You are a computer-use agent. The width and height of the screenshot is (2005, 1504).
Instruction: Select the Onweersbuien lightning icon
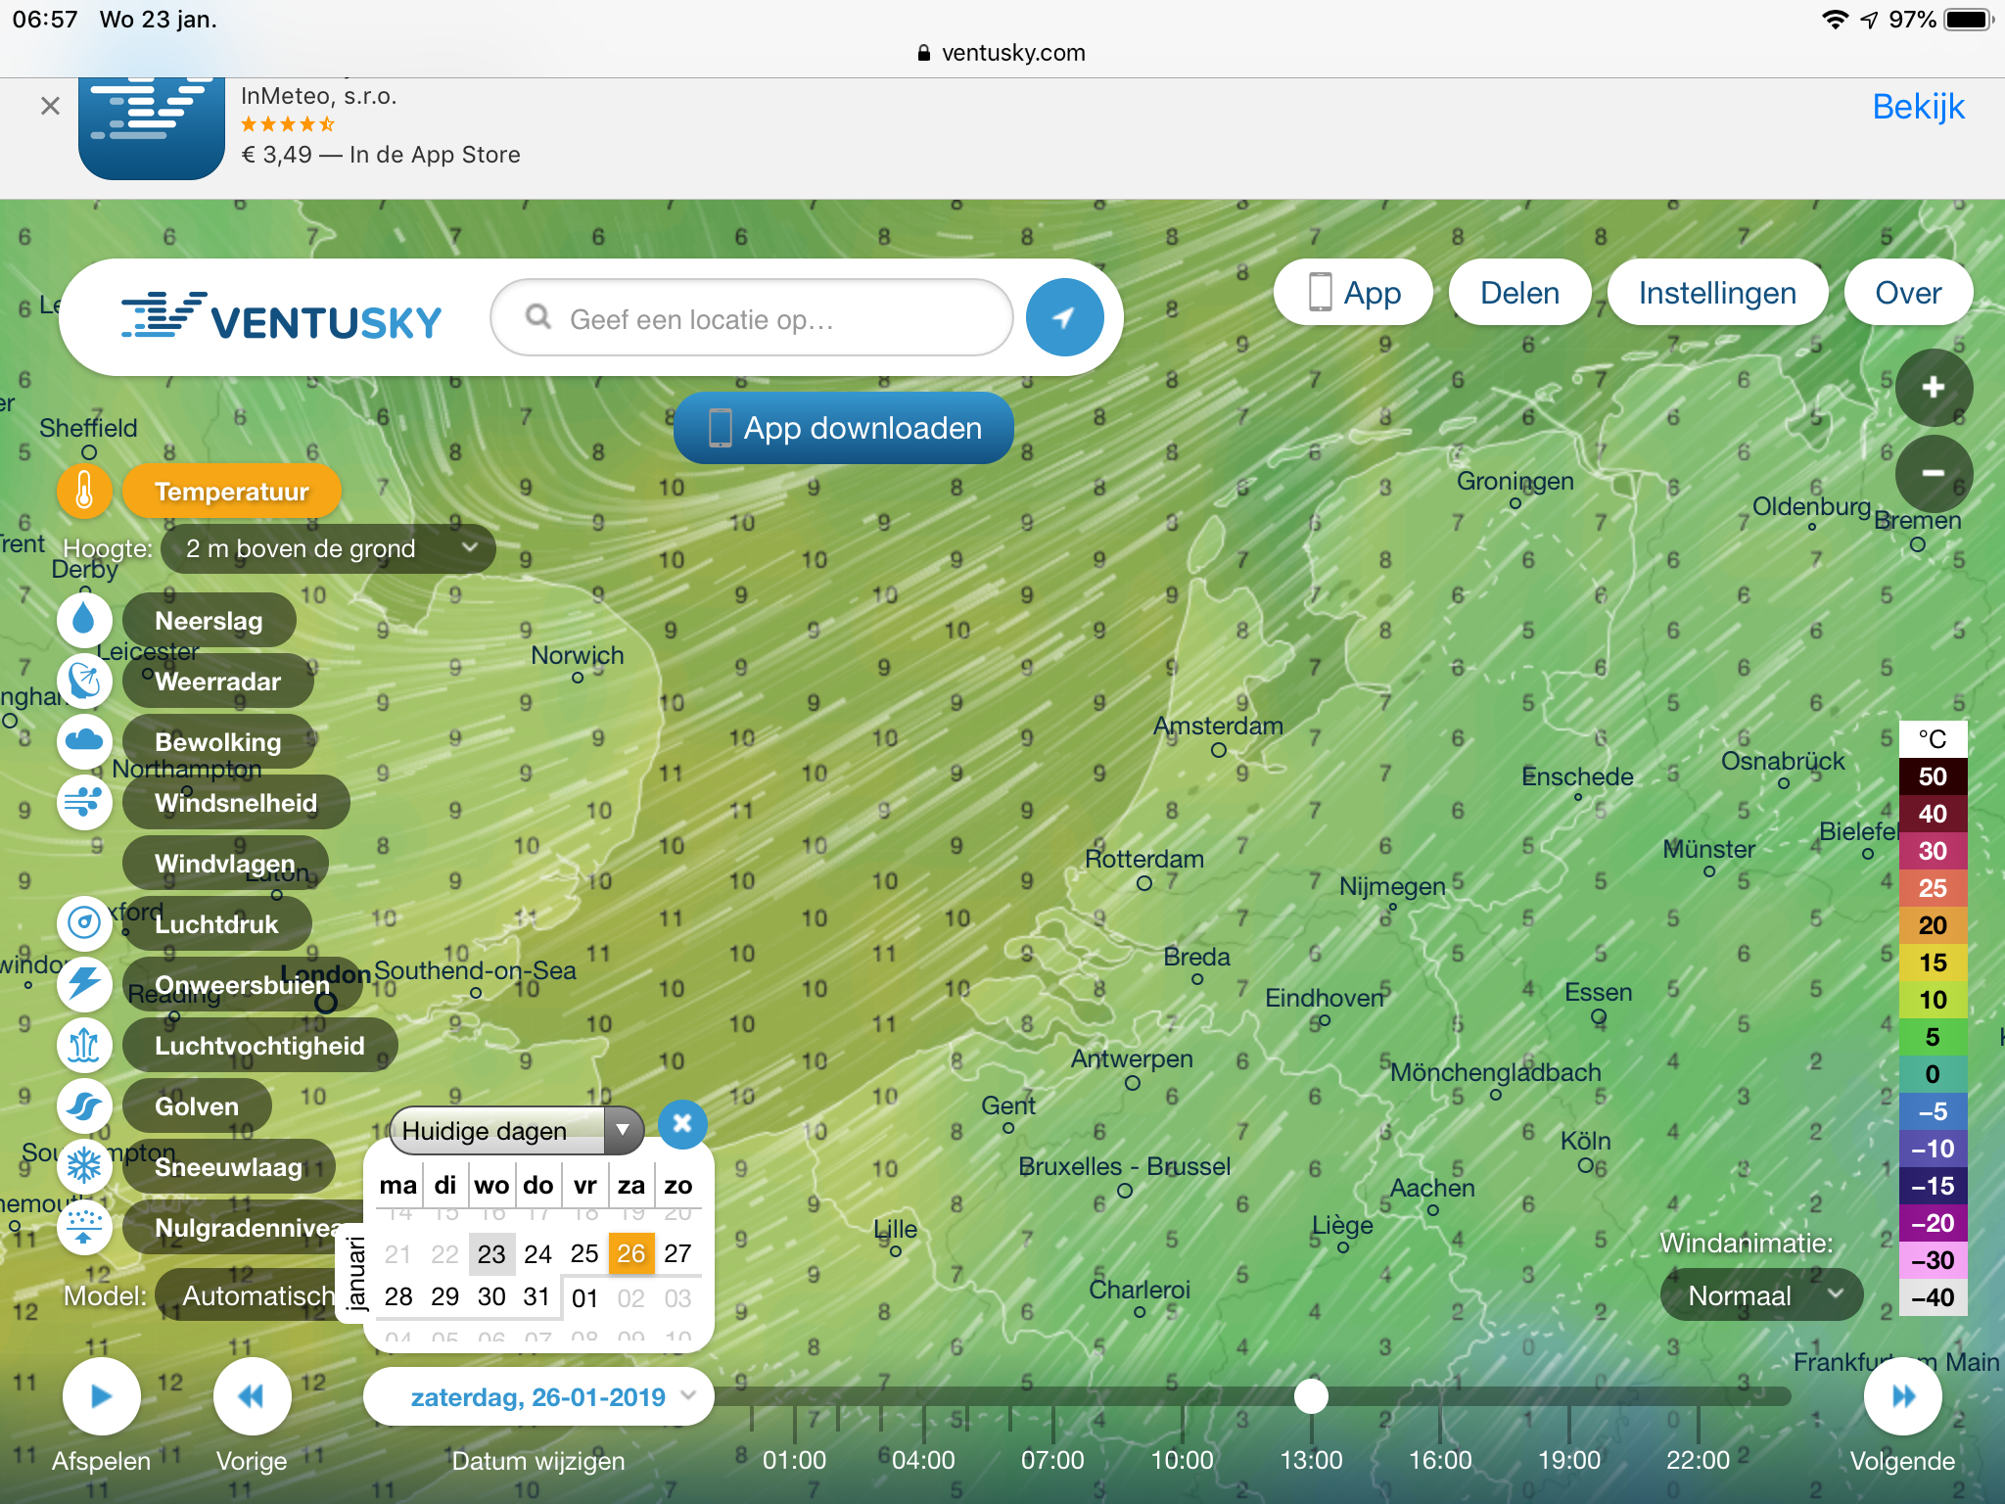(84, 984)
